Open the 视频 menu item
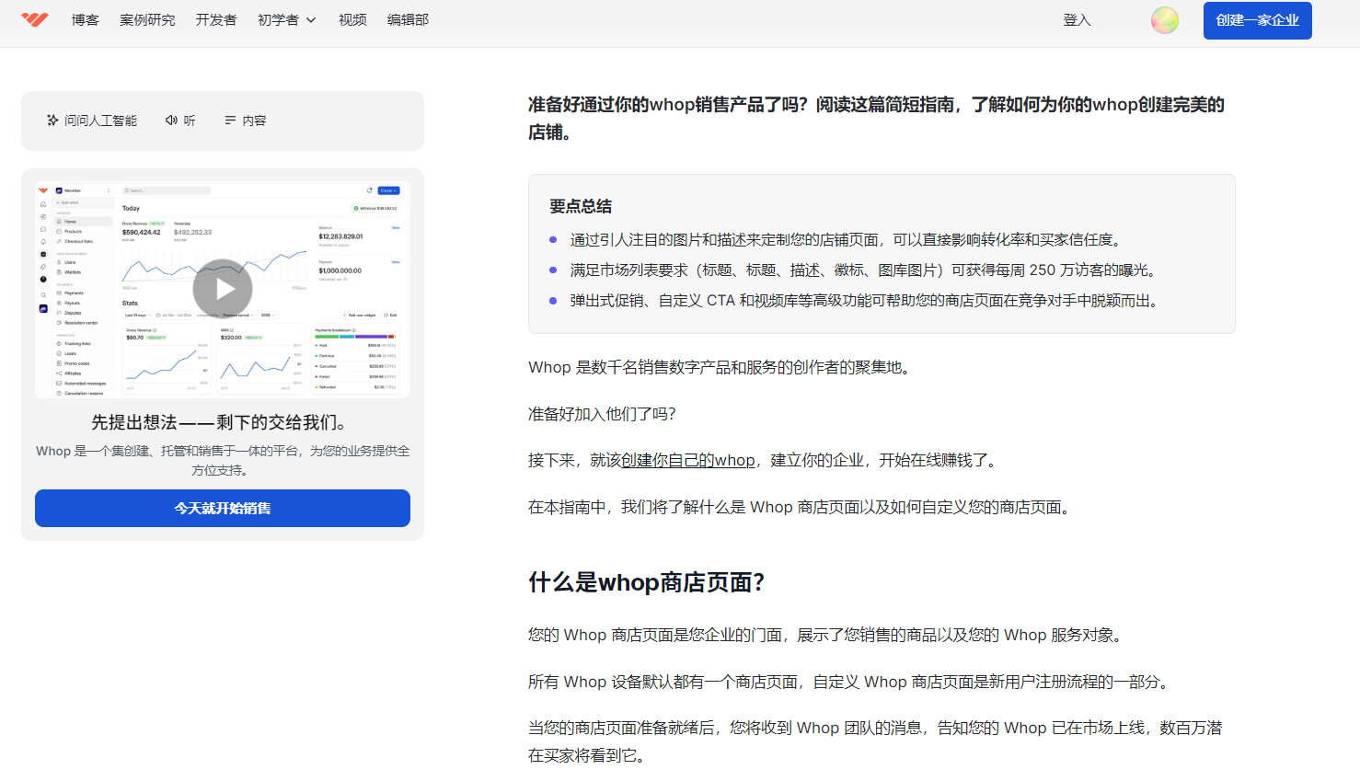Viewport: 1360px width, 781px height. 352,19
